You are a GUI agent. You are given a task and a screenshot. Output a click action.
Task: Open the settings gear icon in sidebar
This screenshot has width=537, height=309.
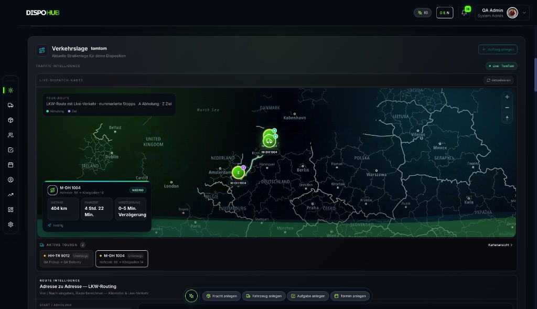(10, 225)
